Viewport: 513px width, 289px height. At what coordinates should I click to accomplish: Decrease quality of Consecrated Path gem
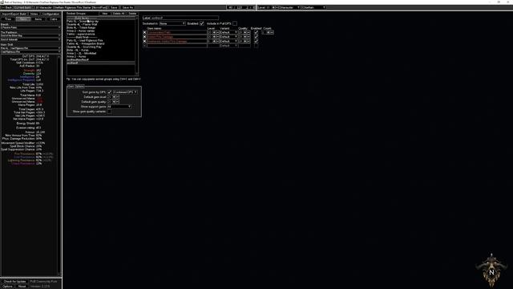click(x=248, y=32)
